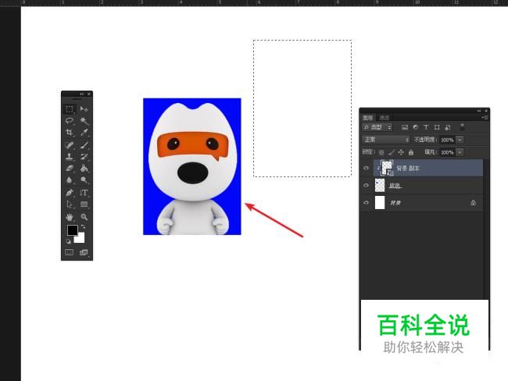Screen dimensions: 508x381
Task: Click the foreground black color swatch
Action: click(x=72, y=230)
